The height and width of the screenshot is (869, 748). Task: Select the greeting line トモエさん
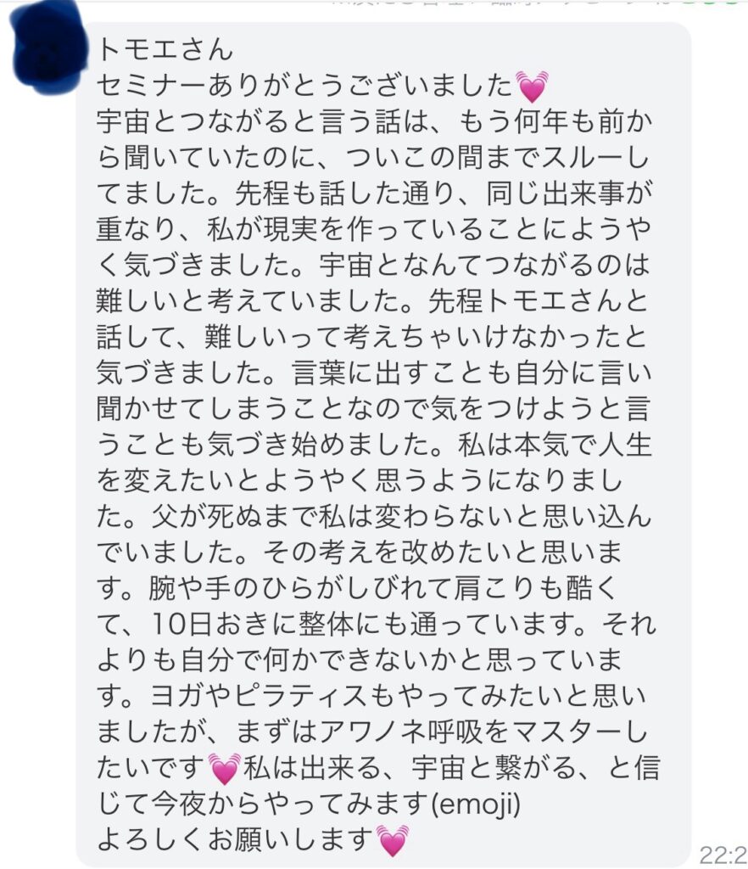(165, 50)
